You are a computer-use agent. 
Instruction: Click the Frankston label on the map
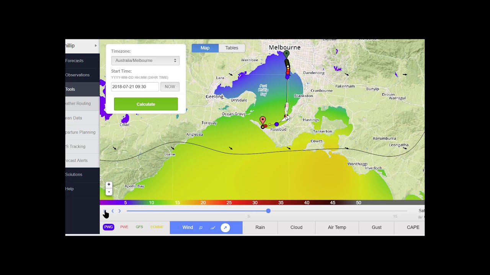point(304,96)
